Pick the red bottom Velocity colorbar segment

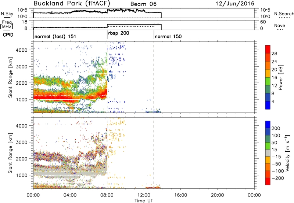(x=268, y=181)
